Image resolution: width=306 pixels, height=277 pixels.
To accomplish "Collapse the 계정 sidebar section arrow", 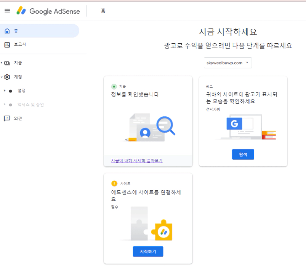I will (x=2, y=77).
